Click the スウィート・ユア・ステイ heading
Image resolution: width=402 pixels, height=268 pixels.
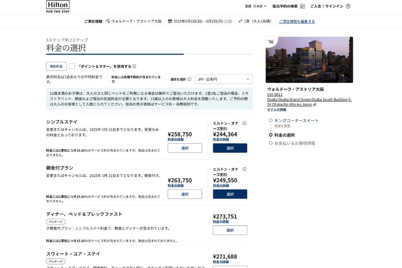(73, 254)
